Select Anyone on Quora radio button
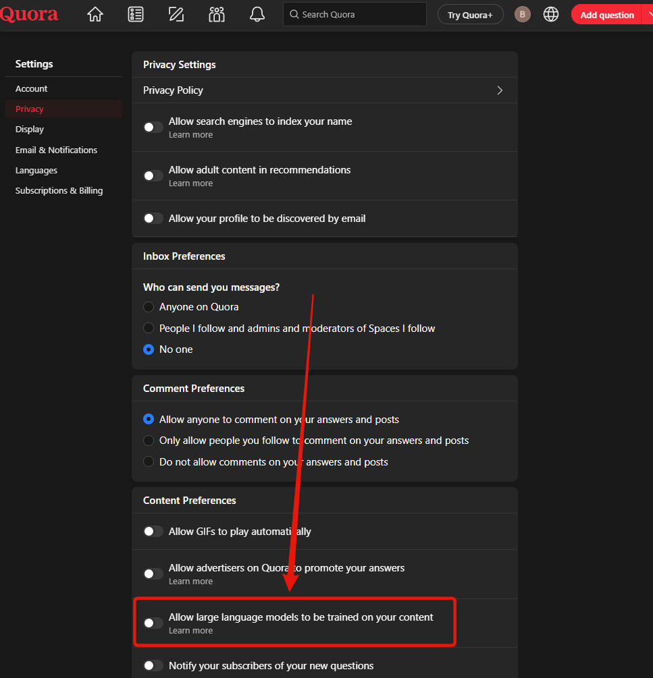 pos(149,307)
